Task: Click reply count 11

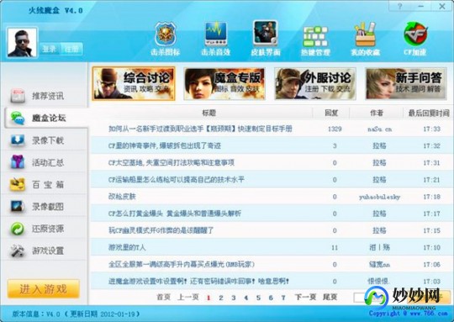Action: tap(335, 247)
